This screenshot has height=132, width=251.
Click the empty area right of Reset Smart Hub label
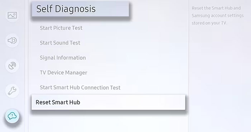(133, 102)
